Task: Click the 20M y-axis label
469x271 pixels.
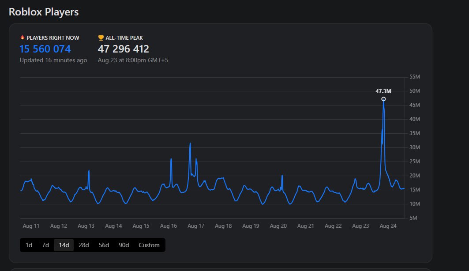Action: pyautogui.click(x=415, y=176)
